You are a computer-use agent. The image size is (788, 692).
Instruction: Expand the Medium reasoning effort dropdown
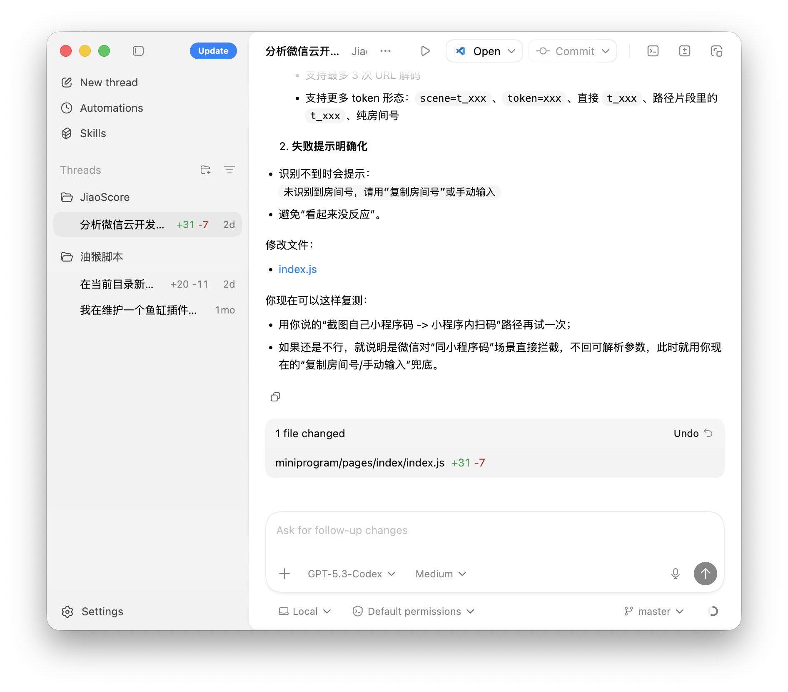point(441,574)
